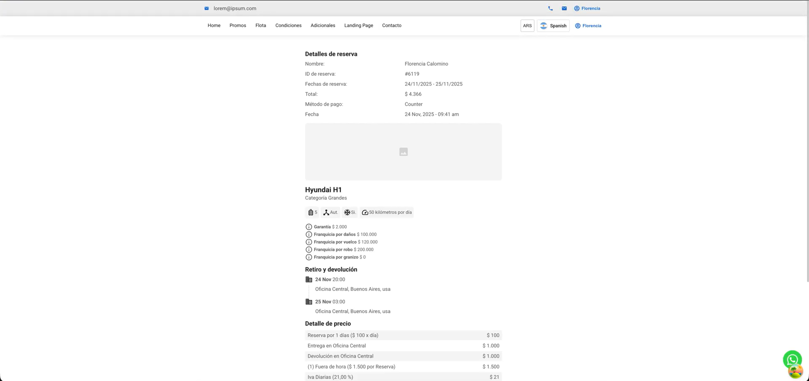Click the luggage capacity icon badge
The height and width of the screenshot is (381, 809).
312,213
